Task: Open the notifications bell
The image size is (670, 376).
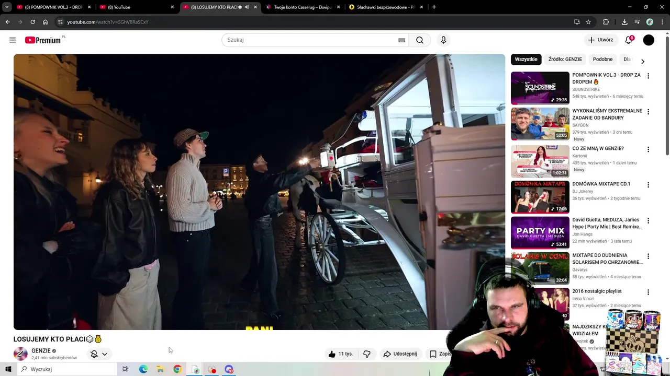Action: (629, 40)
